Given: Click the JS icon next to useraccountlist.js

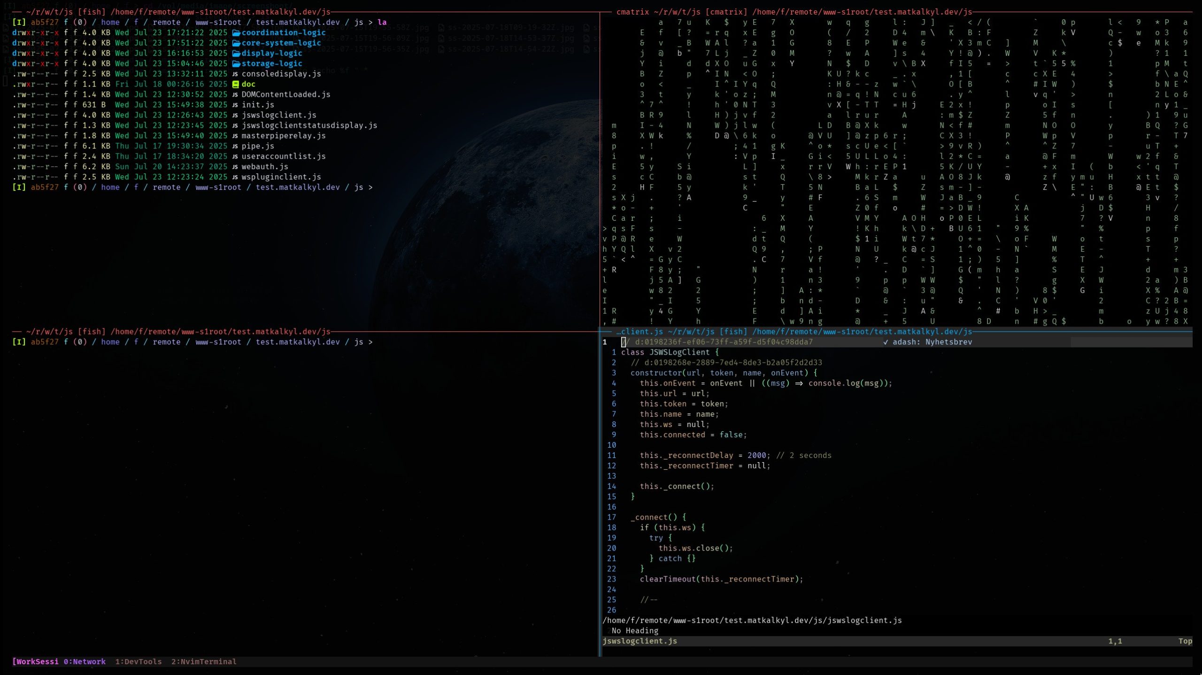Looking at the screenshot, I should pos(235,157).
